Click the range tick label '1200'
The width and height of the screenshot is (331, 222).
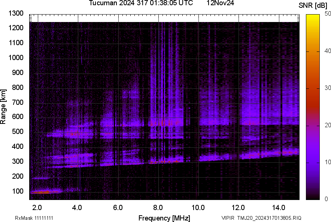[x=16, y=28]
